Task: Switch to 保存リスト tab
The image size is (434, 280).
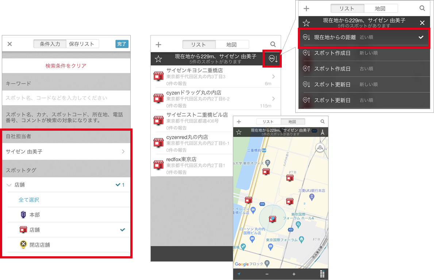Action: coord(82,44)
